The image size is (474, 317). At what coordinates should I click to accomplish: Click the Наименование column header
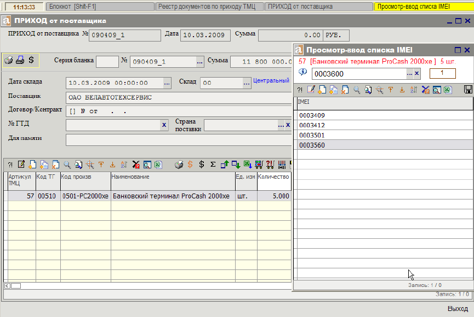pyautogui.click(x=173, y=181)
